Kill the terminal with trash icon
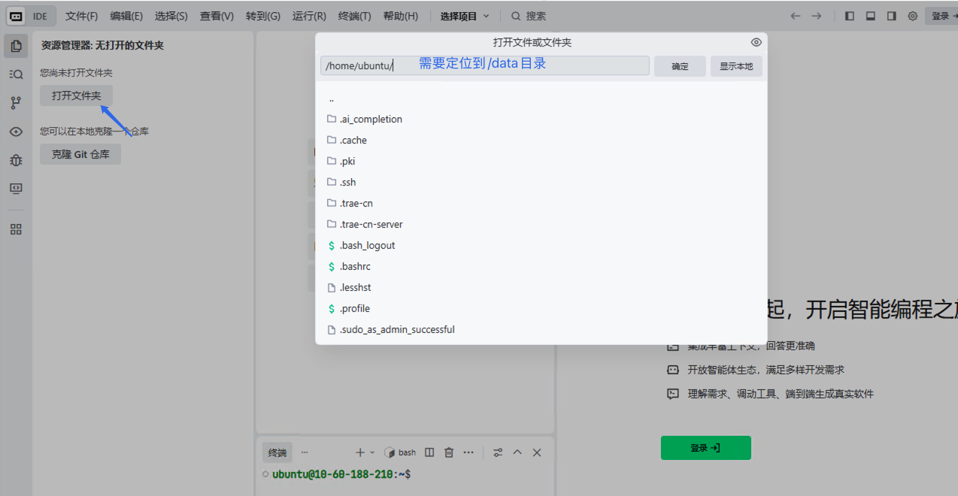This screenshot has width=958, height=496. tap(449, 452)
